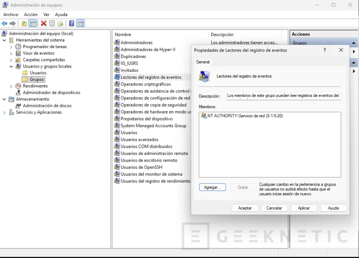Screen dimensions: 359x258
Task: Collapse Almacenamiento node
Action: coord(4,100)
